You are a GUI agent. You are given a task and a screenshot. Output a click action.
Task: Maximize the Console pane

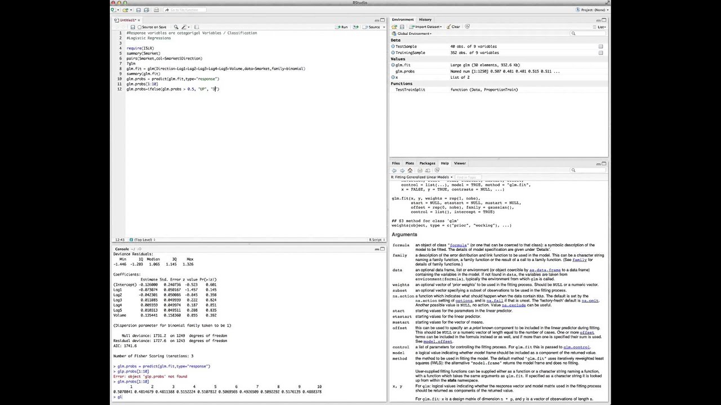383,249
